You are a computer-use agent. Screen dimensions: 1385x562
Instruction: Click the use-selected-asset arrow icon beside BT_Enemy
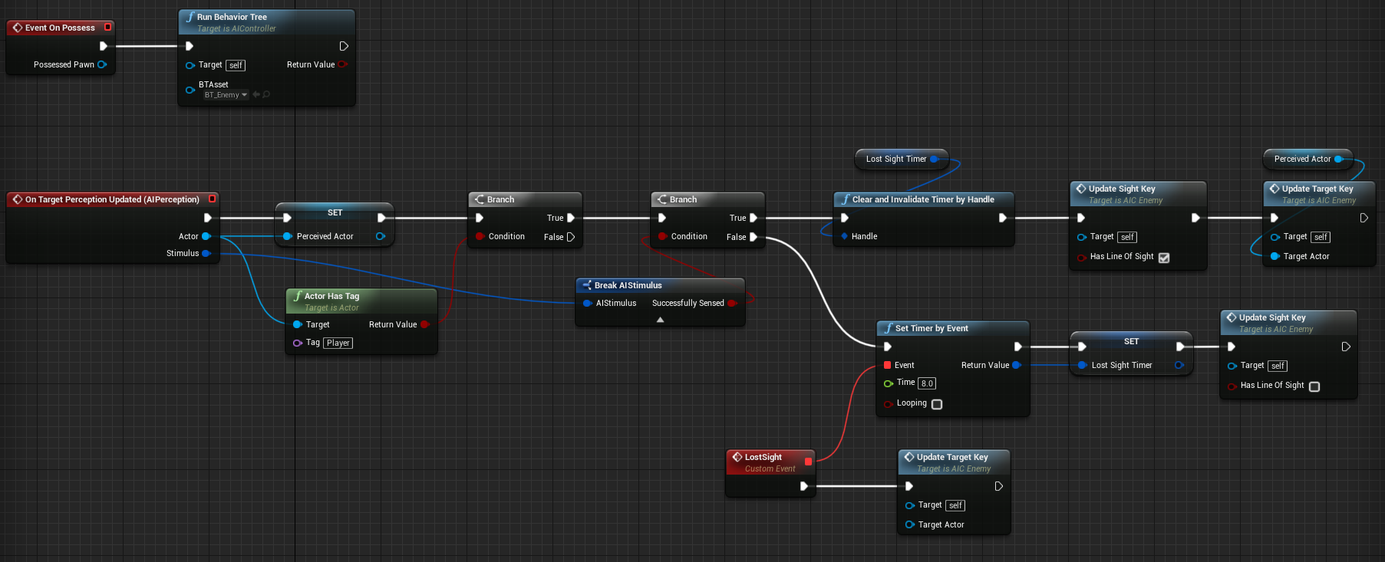pos(256,95)
